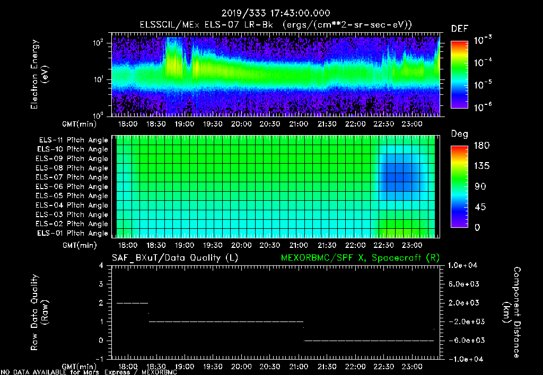
Task: Select the ELS-11 Pitch Angle row label
Action: coord(73,140)
